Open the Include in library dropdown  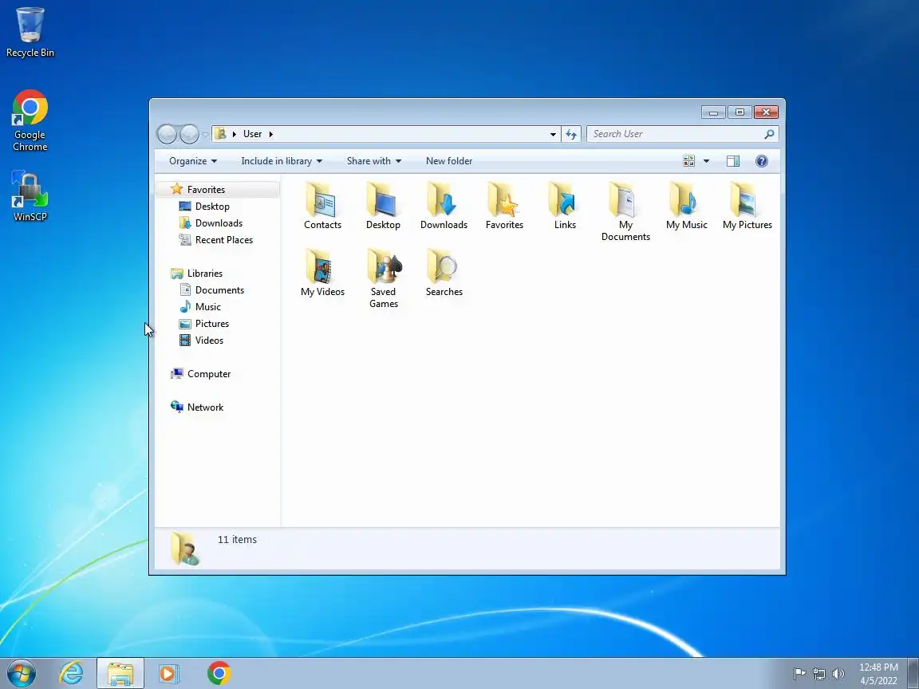tap(282, 161)
